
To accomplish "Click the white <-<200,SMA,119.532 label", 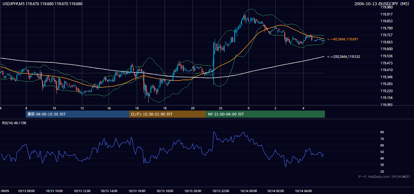I will point(344,57).
